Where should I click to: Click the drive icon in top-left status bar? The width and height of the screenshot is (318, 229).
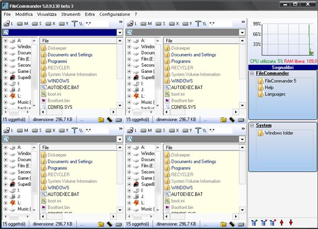[x=119, y=120]
